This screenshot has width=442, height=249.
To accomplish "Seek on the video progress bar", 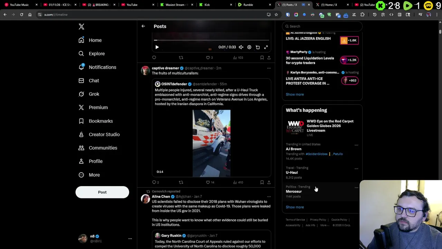I will pos(211,40).
